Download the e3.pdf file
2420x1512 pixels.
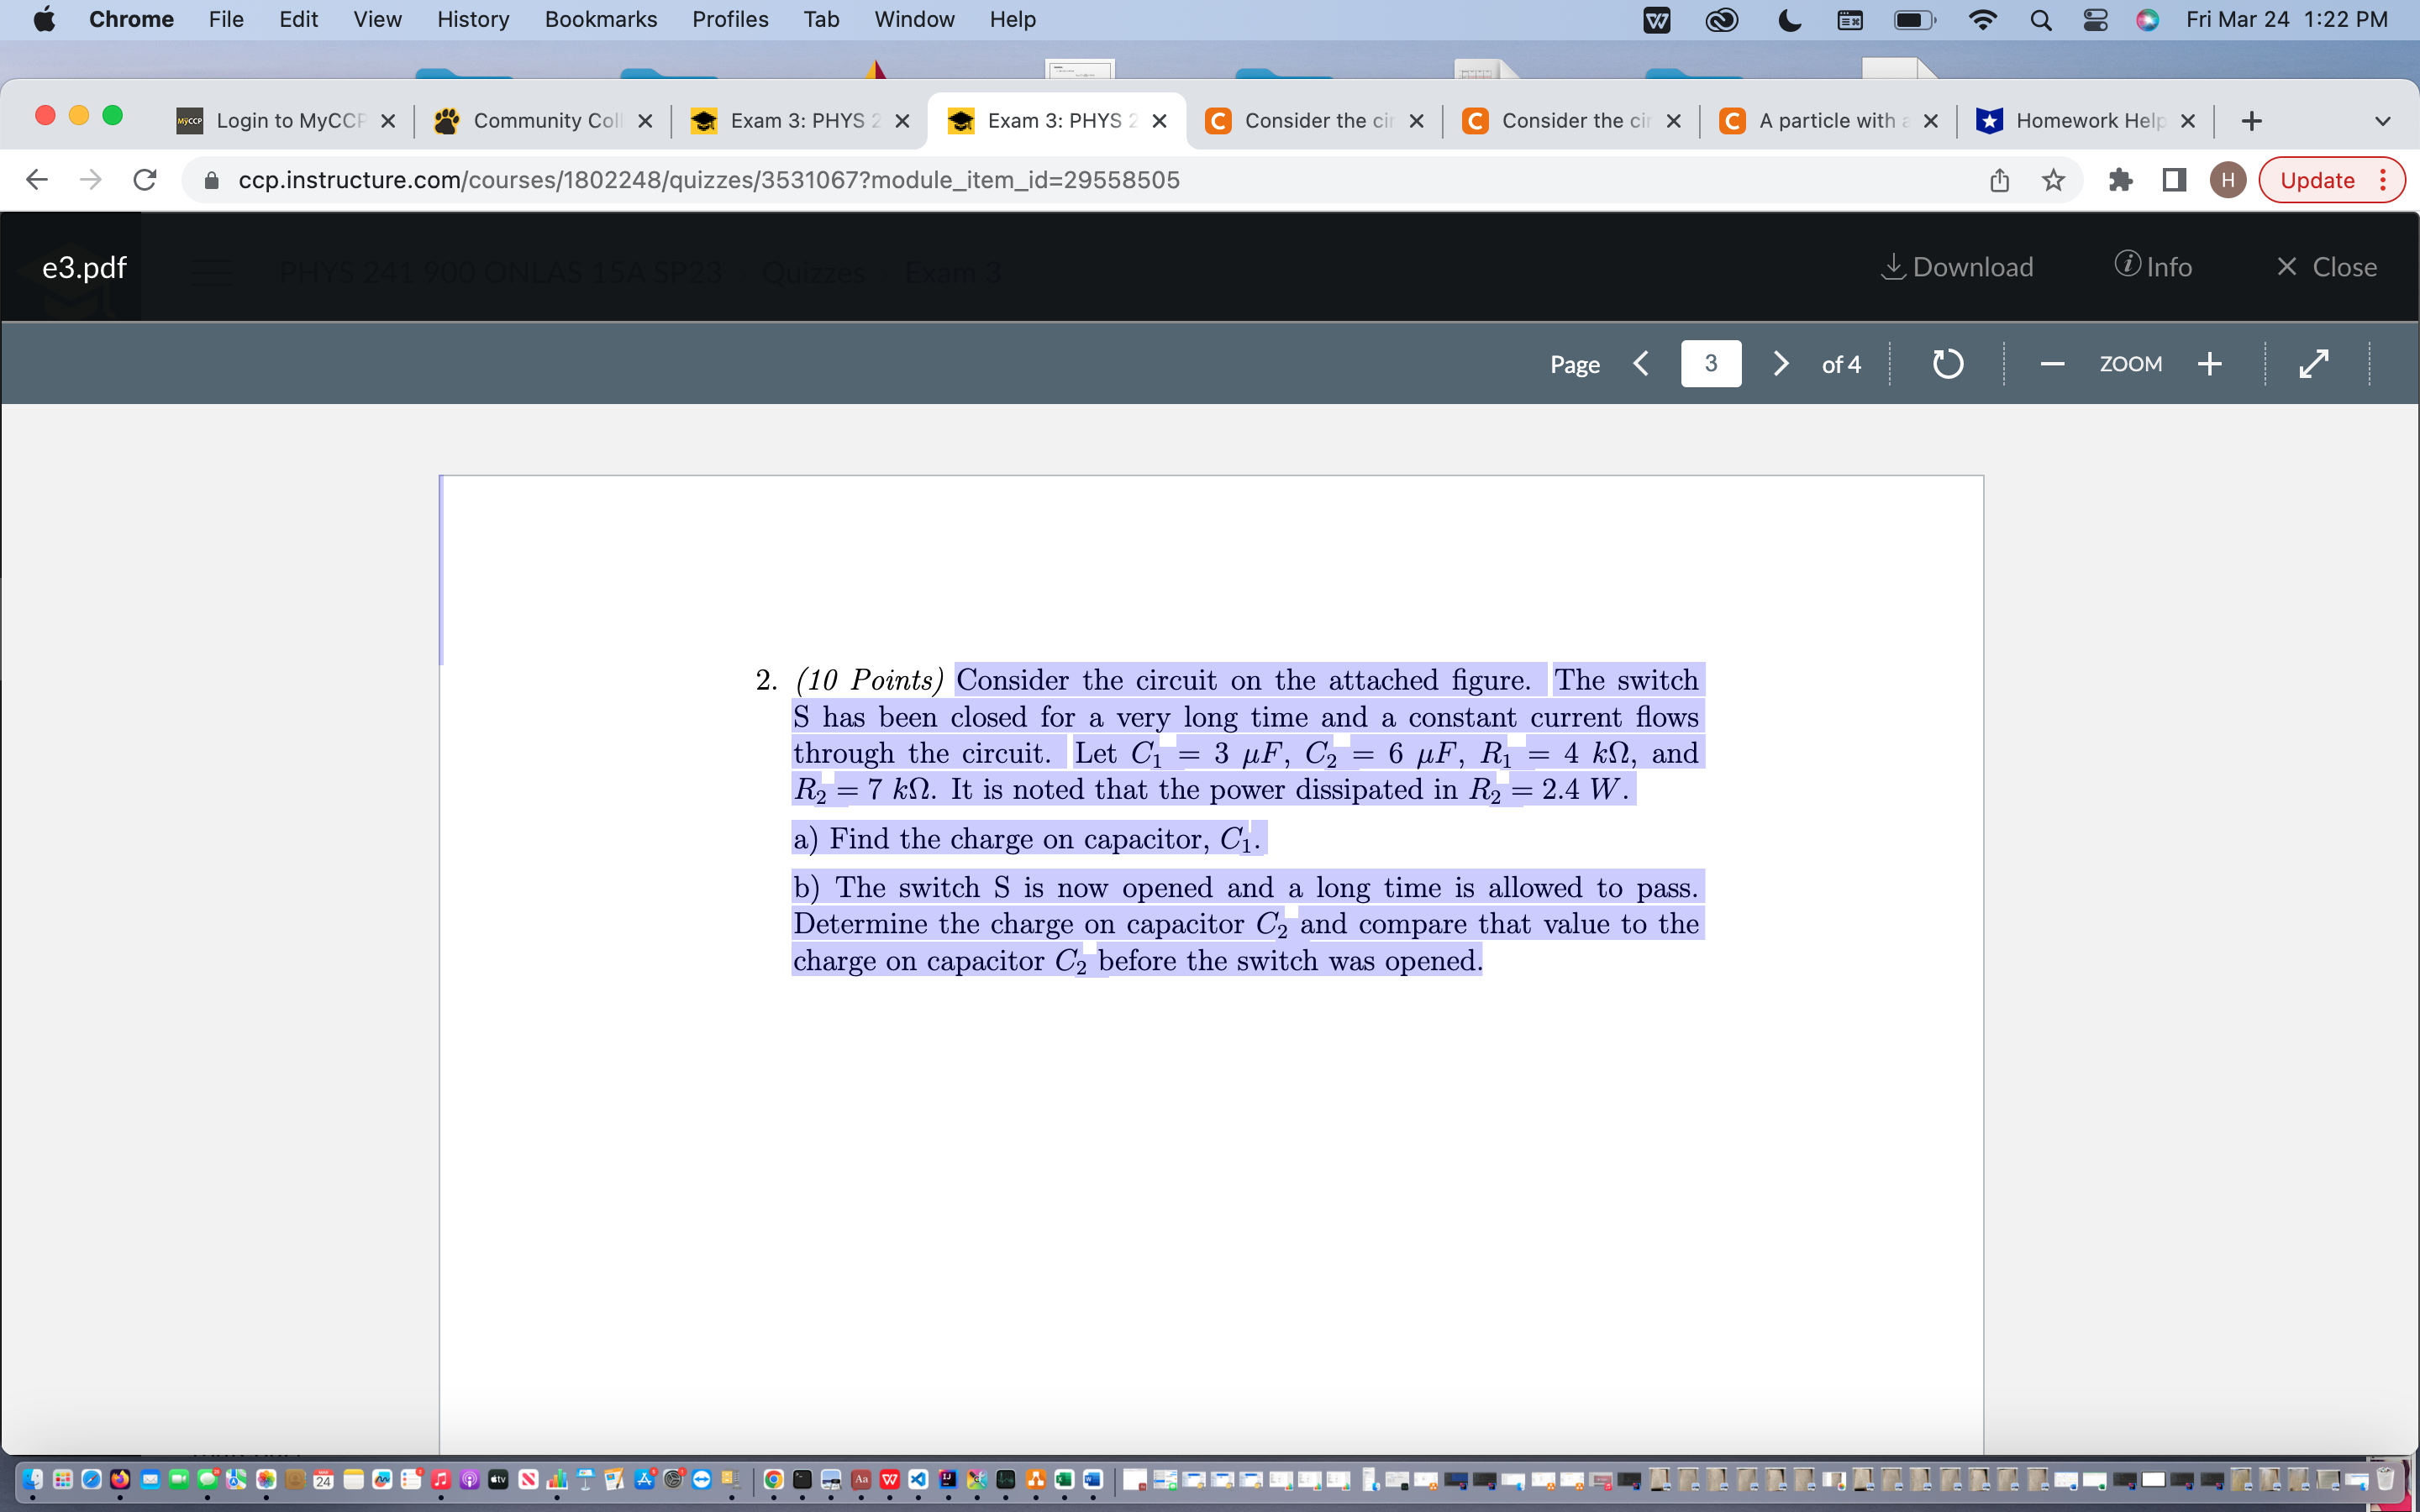click(x=1955, y=267)
